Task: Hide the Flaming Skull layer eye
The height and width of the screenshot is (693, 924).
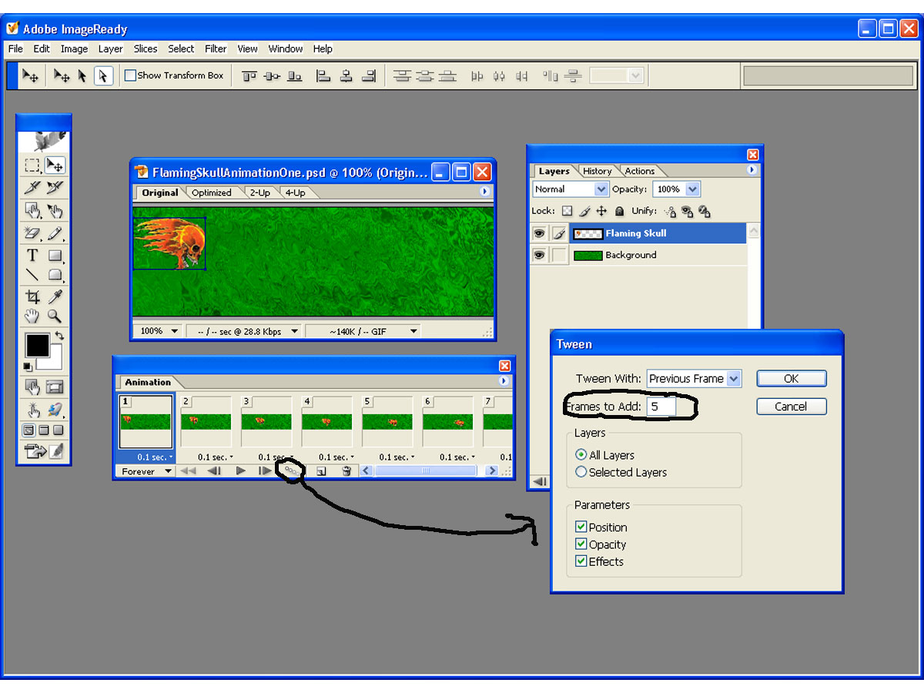Action: [x=539, y=233]
